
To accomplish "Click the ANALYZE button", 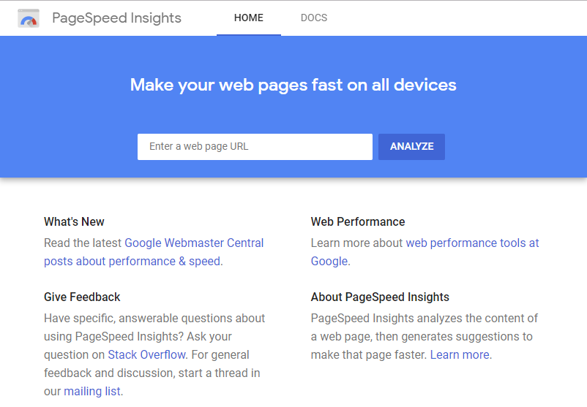I will point(411,146).
